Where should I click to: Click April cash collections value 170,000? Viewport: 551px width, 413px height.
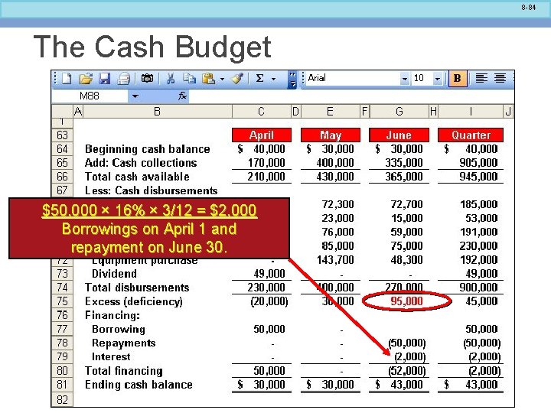click(266, 163)
